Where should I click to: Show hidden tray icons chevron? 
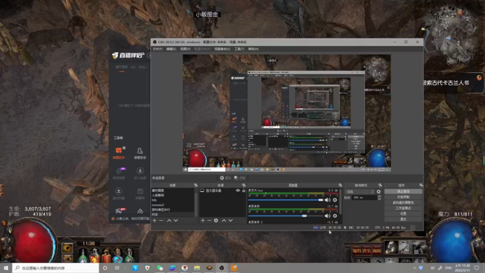[415, 268]
